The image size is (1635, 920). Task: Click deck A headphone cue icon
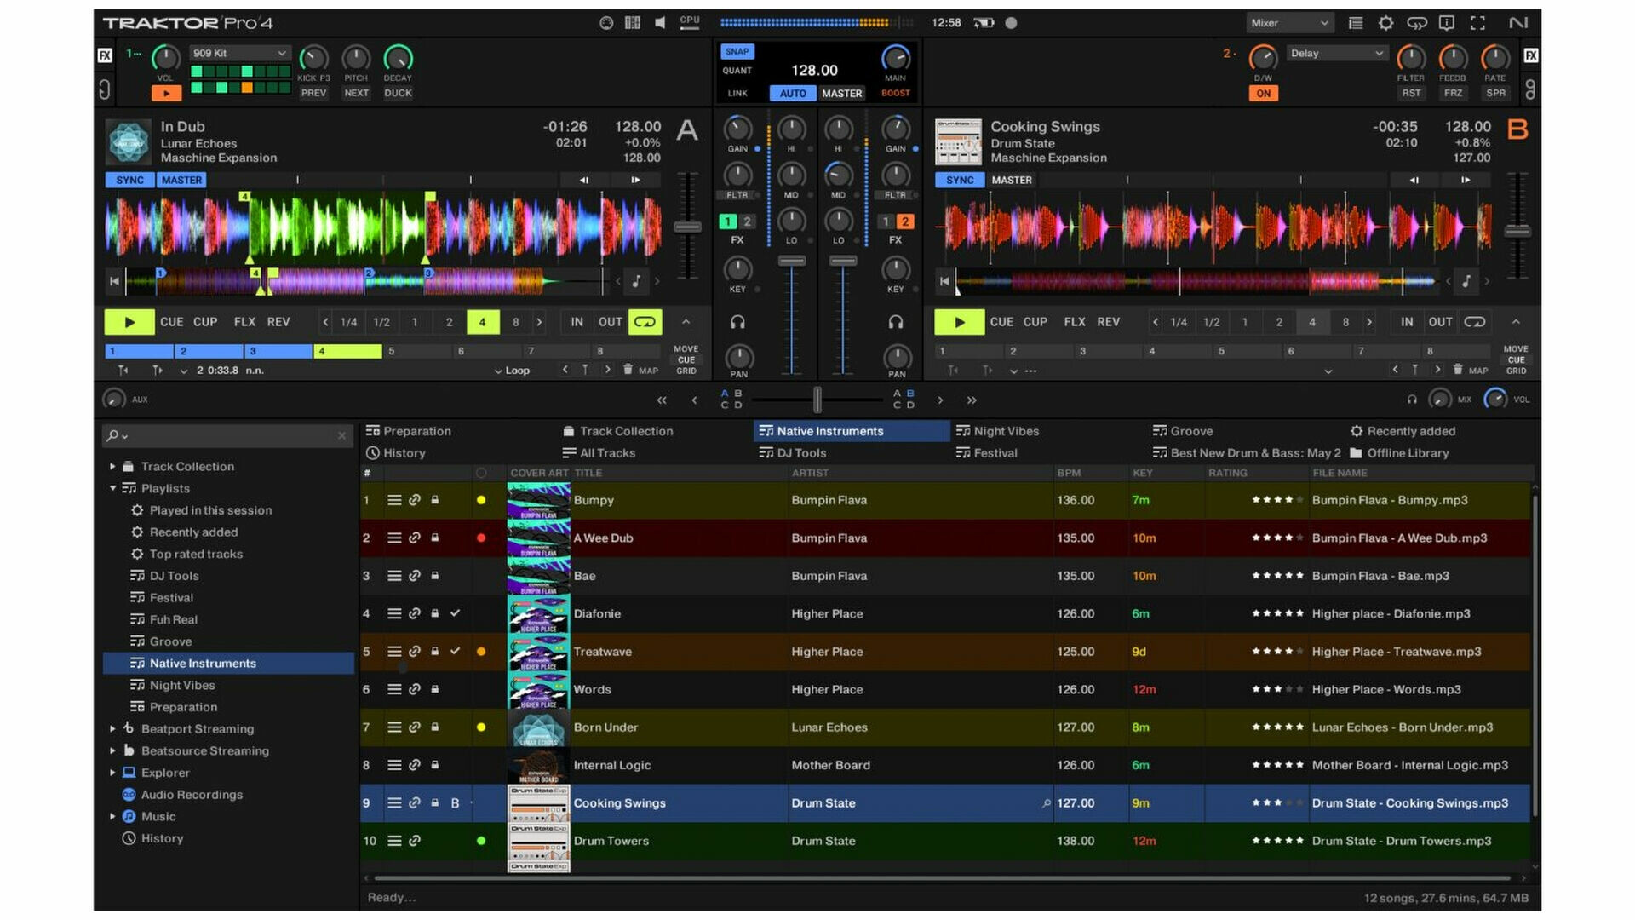[737, 322]
